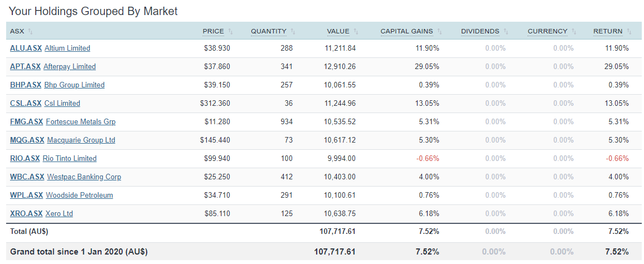The width and height of the screenshot is (644, 264).
Task: Open the BHP.ASX ticker link
Action: click(26, 85)
